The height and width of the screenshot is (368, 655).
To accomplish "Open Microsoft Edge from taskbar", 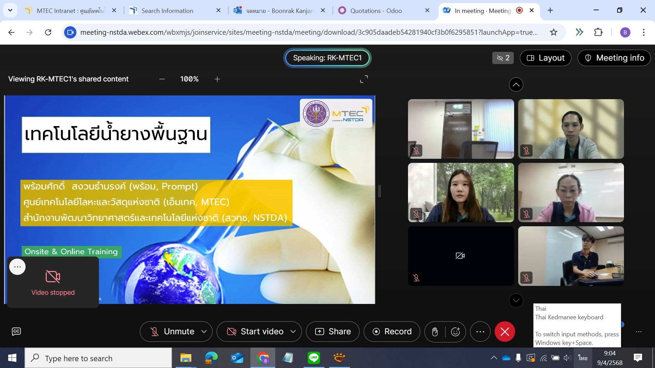I will 212,358.
